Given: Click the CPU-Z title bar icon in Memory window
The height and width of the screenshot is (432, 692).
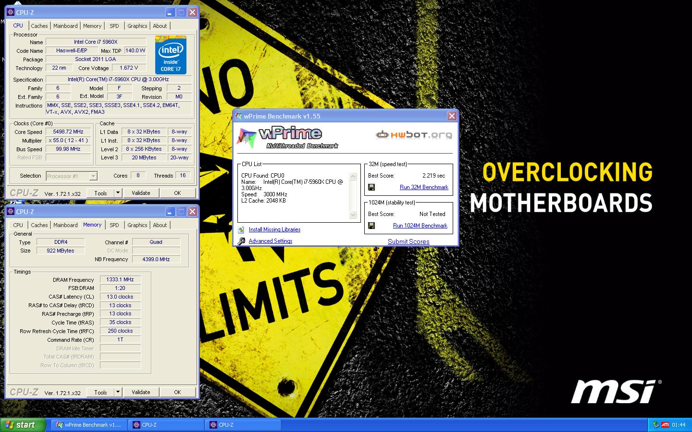Looking at the screenshot, I should click(11, 212).
